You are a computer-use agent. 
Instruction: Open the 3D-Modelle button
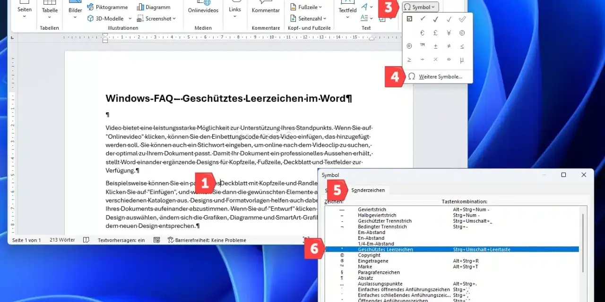pyautogui.click(x=104, y=18)
